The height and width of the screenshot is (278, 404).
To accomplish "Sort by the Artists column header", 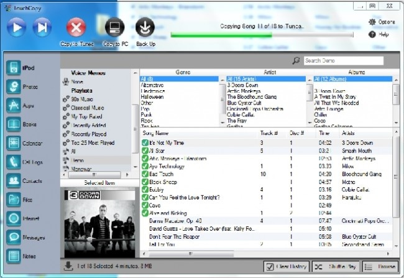I will tap(348, 133).
